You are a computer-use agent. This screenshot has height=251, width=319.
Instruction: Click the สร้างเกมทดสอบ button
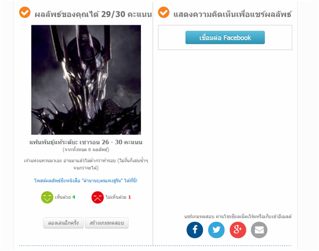pyautogui.click(x=106, y=223)
